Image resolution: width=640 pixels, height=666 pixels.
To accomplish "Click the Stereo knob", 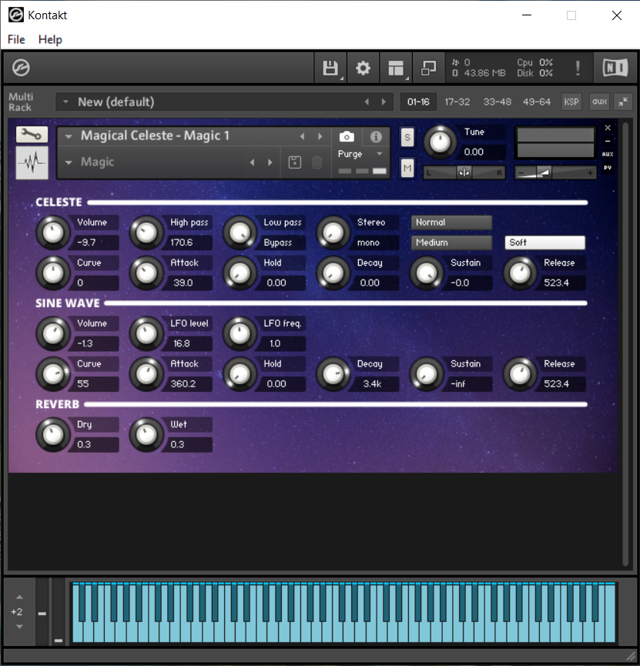I will (x=333, y=233).
